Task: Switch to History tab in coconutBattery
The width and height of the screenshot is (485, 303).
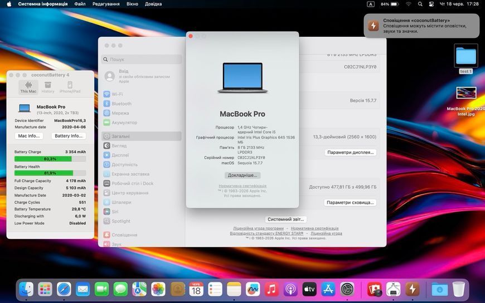Action: click(47, 87)
